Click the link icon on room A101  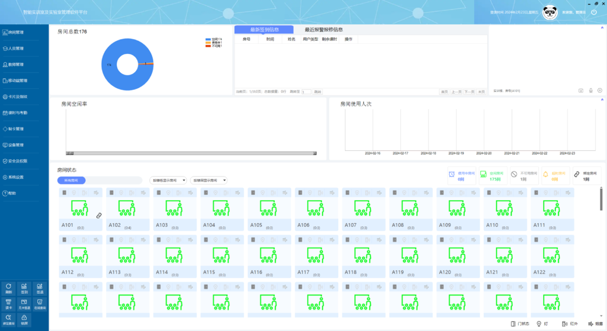(99, 216)
